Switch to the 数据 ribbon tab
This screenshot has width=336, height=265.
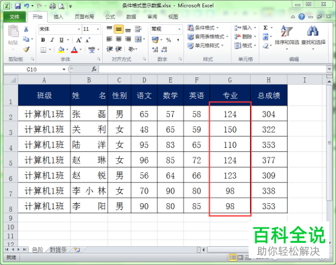131,17
